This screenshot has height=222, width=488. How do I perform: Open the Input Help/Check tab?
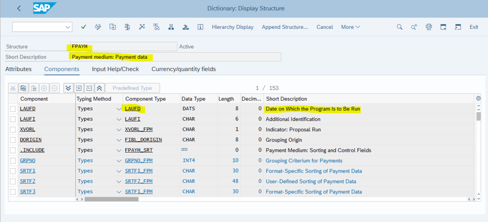(115, 69)
